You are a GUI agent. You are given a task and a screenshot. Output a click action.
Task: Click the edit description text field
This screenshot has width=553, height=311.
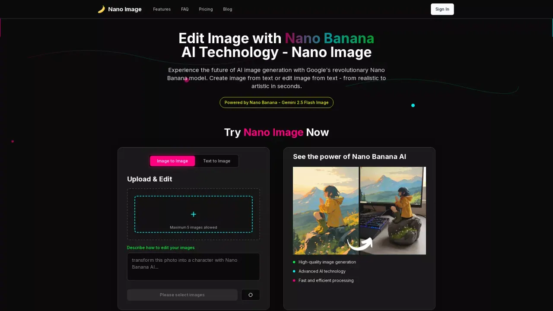(194, 267)
